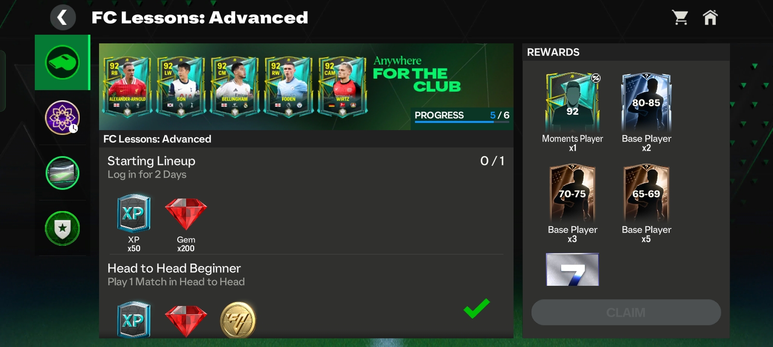773x347 pixels.
Task: View the 92 Moments Player reward
Action: [x=573, y=102]
